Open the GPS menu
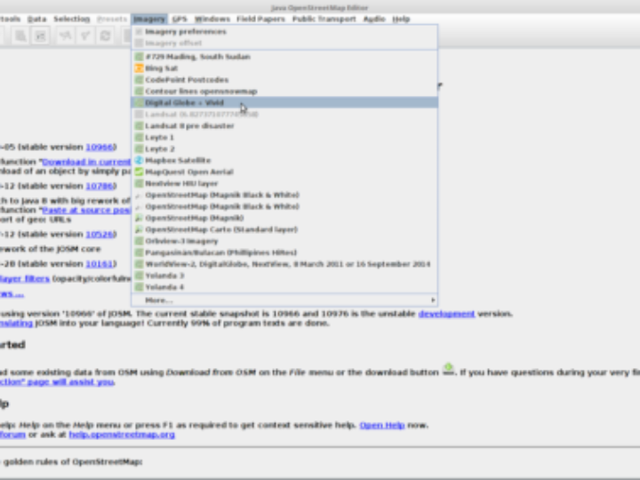Image resolution: width=640 pixels, height=480 pixels. pyautogui.click(x=178, y=19)
